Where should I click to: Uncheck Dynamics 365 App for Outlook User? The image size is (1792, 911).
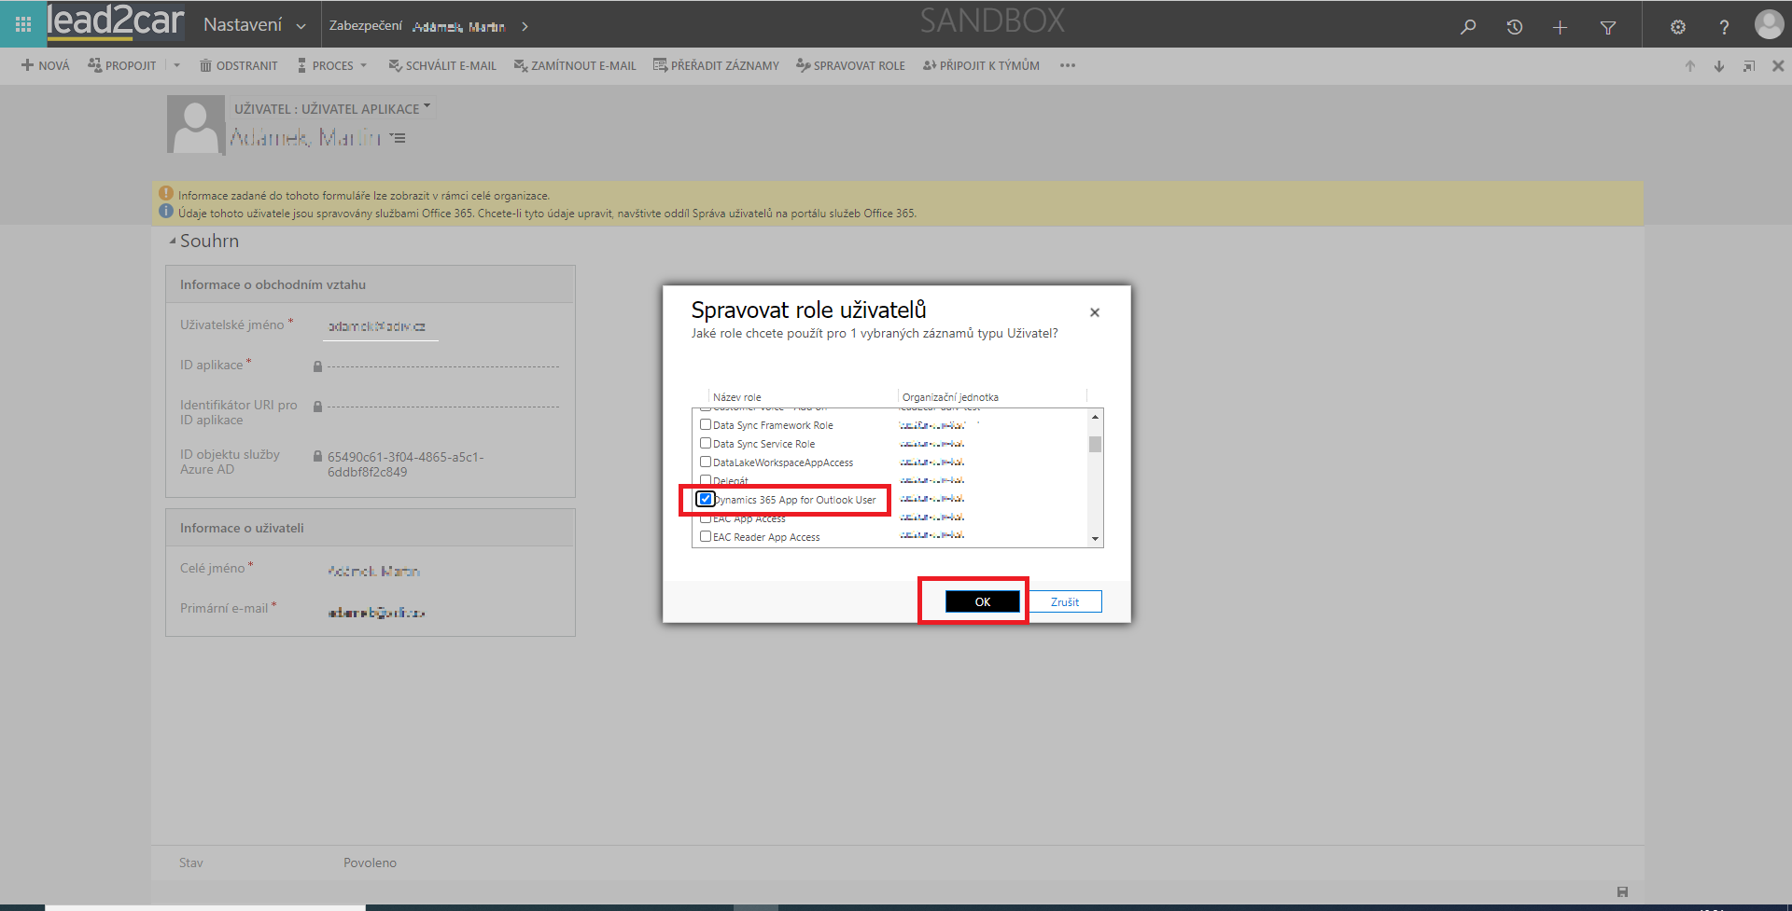tap(706, 500)
